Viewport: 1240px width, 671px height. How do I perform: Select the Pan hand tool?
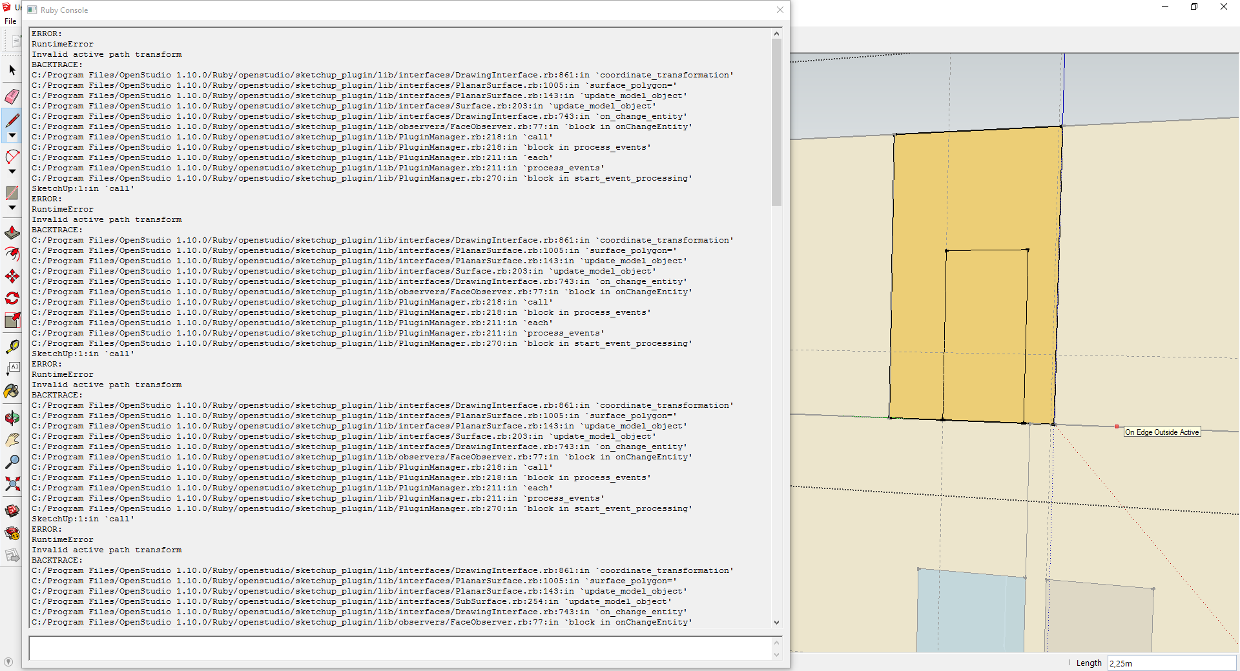[x=12, y=440]
